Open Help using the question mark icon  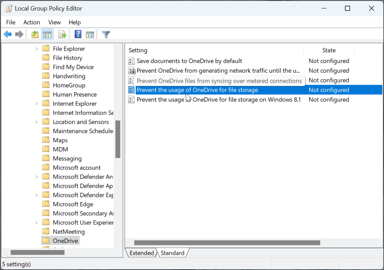pos(78,34)
